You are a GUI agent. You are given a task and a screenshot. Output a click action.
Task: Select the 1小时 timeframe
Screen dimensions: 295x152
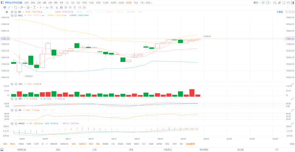click(105, 3)
